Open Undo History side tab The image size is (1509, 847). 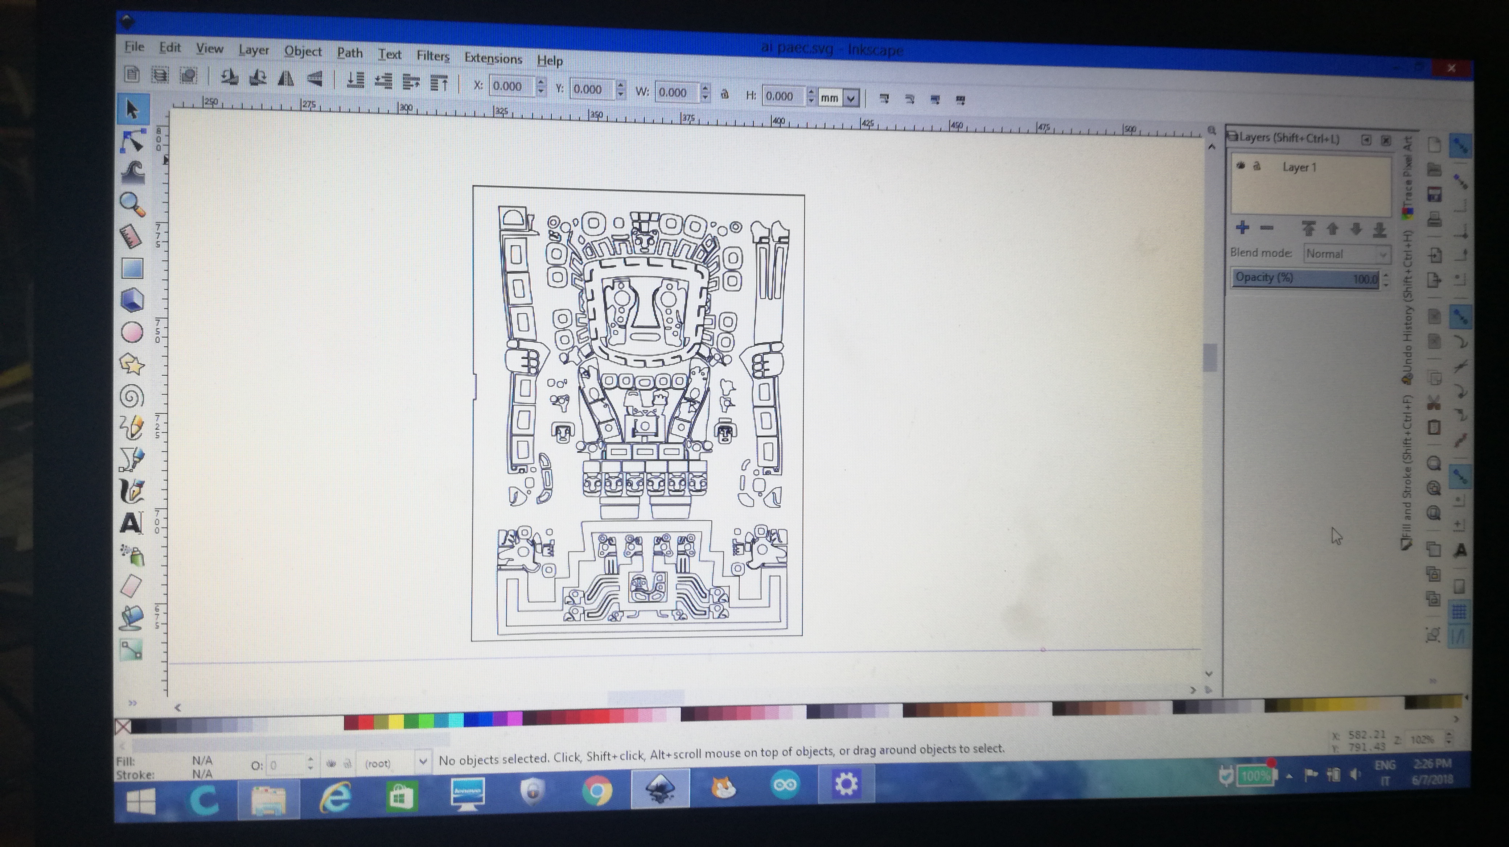coord(1407,307)
